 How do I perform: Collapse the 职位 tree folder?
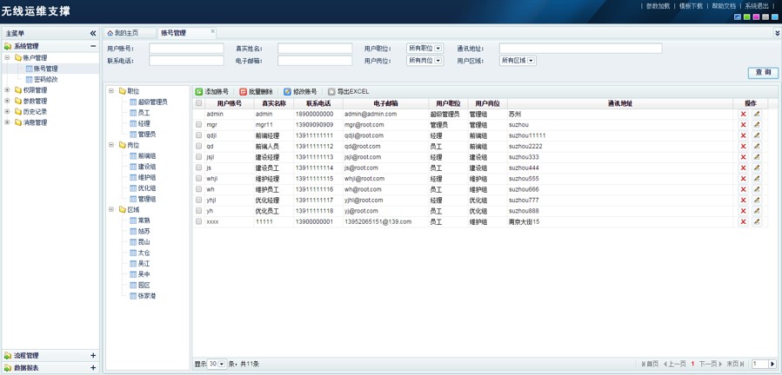click(x=111, y=91)
